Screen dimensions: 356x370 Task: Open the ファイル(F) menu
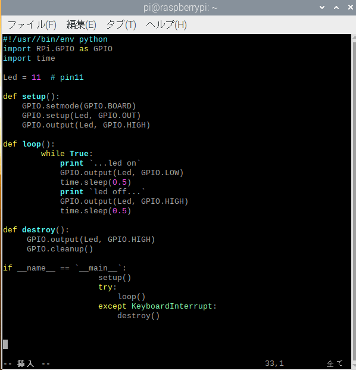click(32, 24)
